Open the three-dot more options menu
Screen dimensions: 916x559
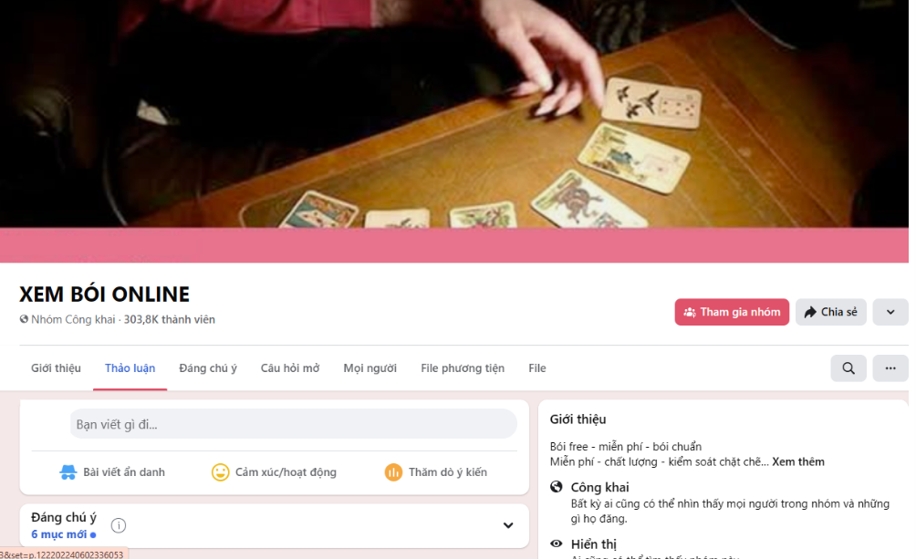(x=890, y=368)
